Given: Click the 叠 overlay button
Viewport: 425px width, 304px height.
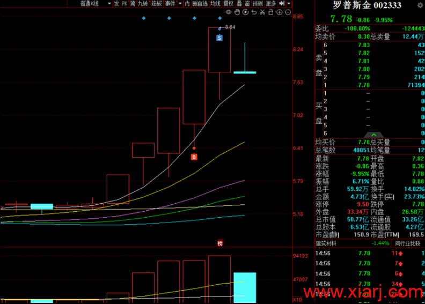Looking at the screenshot, I should [x=239, y=4].
